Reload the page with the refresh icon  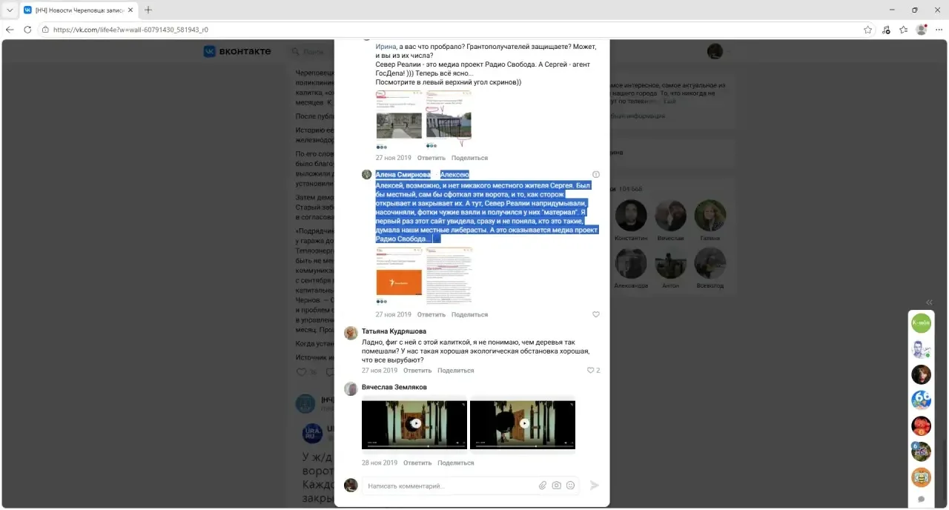tap(27, 30)
